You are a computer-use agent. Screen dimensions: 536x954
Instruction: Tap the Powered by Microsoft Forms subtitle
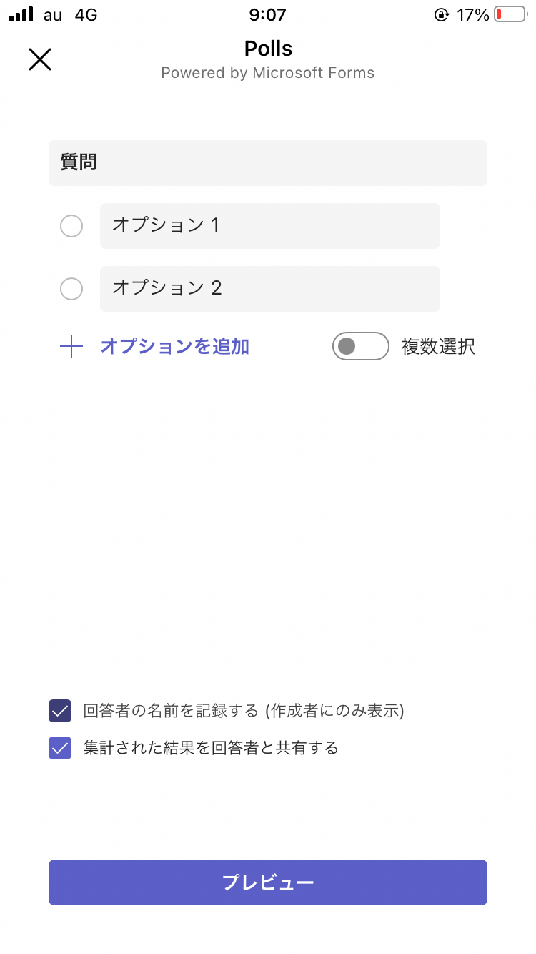[x=268, y=73]
